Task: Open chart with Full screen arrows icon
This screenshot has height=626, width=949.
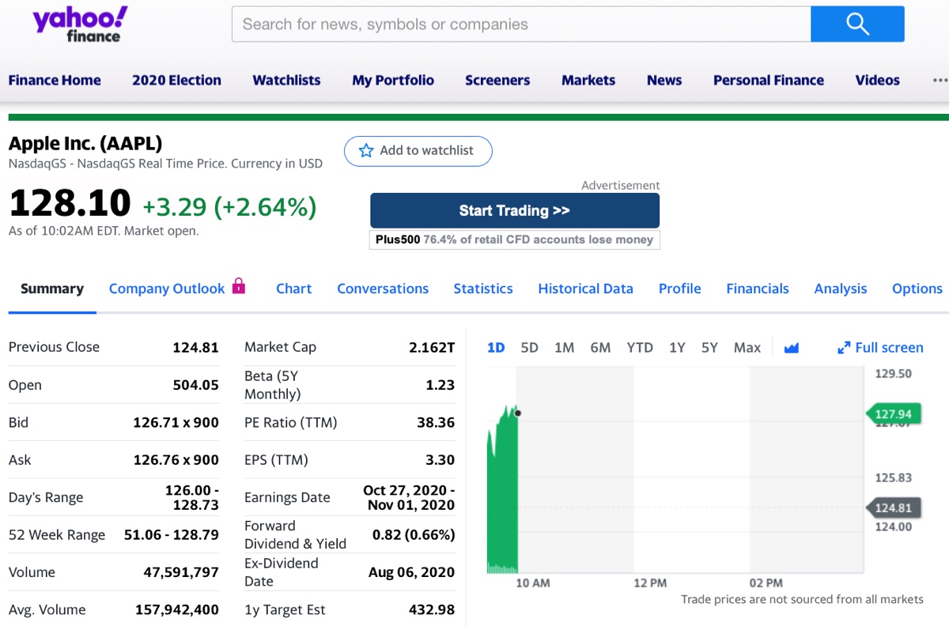Action: (844, 348)
